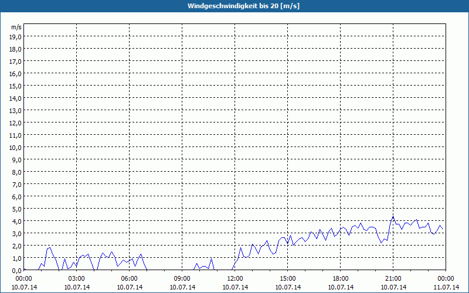Click the 14,0 y-axis label

[15, 98]
